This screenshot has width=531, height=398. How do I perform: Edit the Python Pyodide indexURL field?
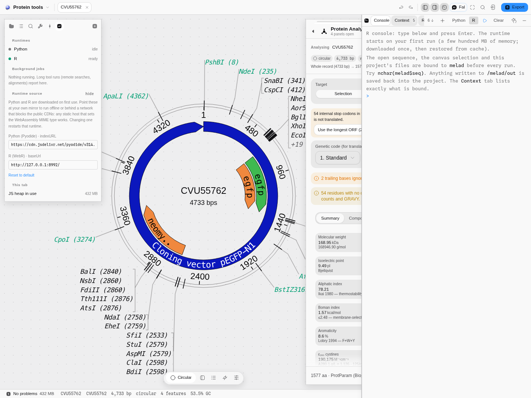coord(53,144)
